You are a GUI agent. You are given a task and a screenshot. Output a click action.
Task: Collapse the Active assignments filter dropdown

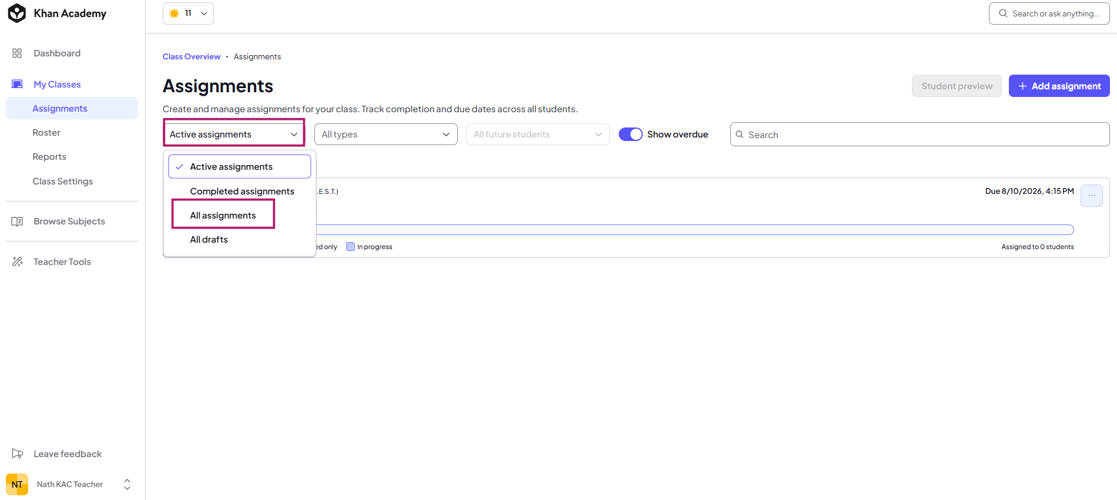[234, 135]
